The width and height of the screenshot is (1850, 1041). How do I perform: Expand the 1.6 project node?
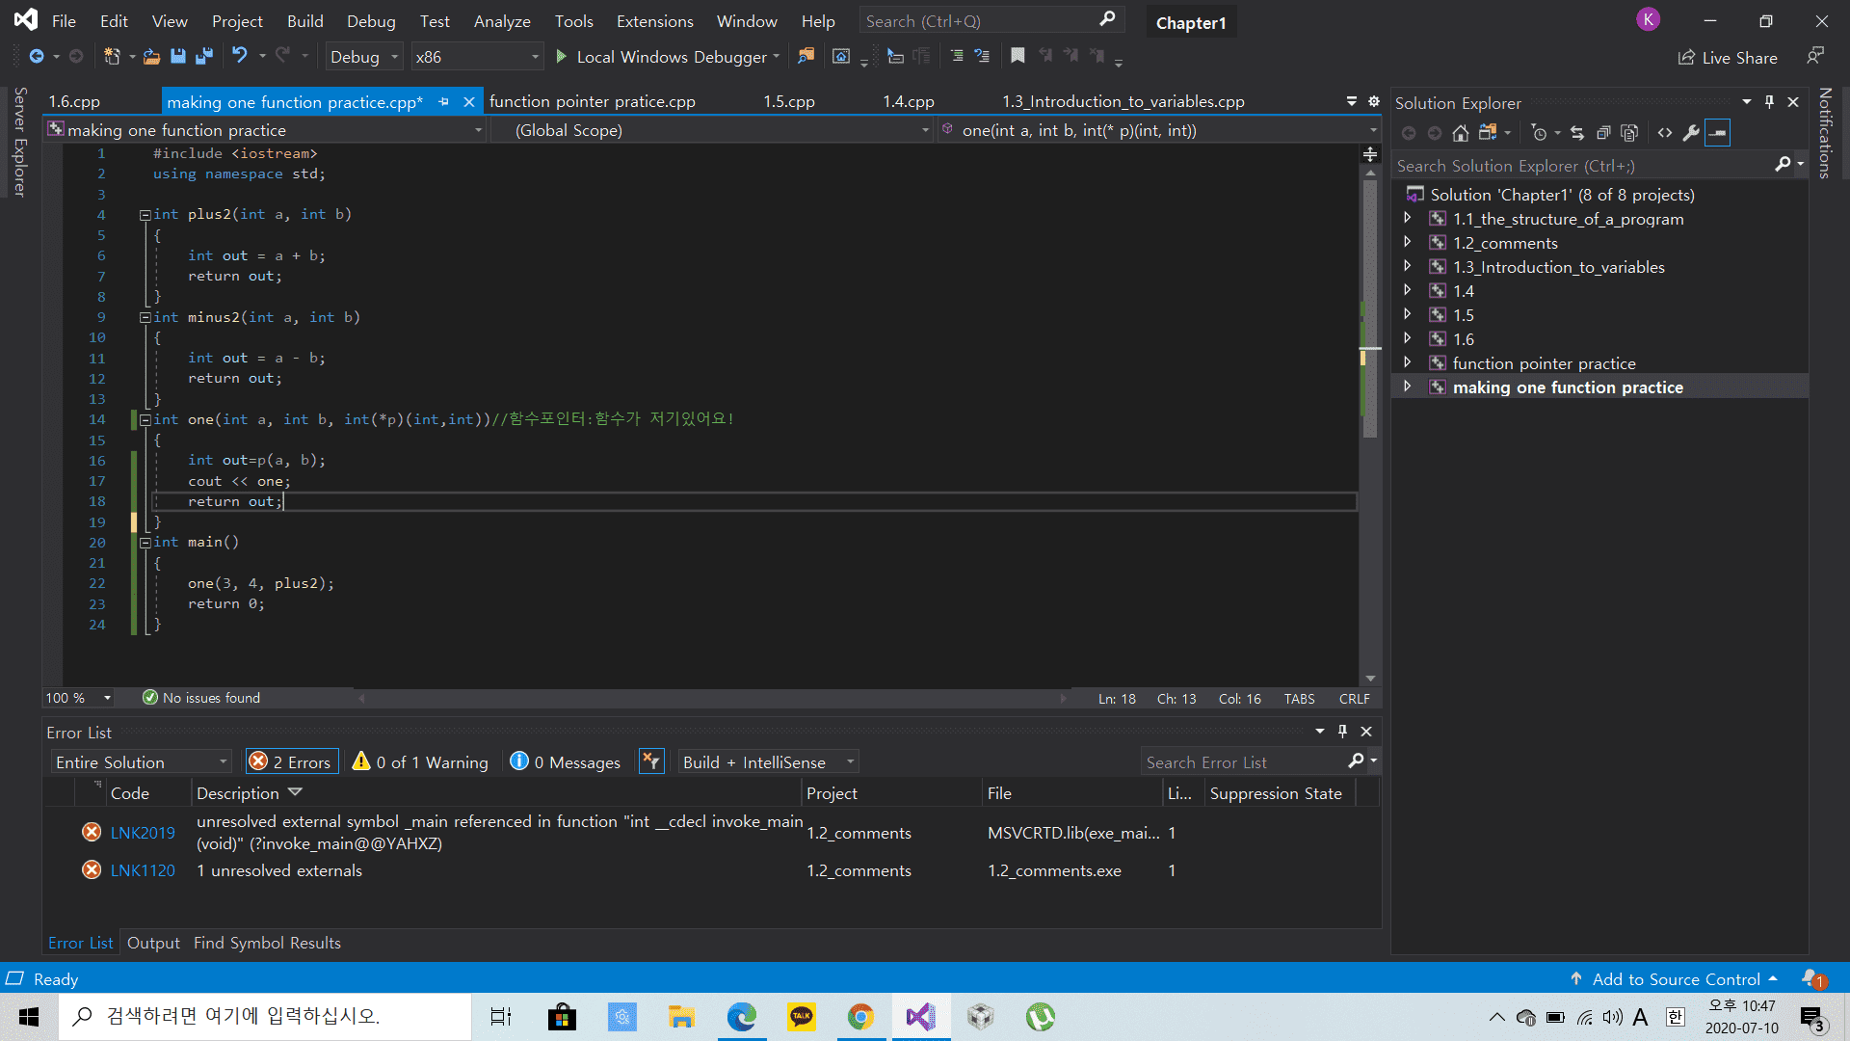coord(1407,338)
